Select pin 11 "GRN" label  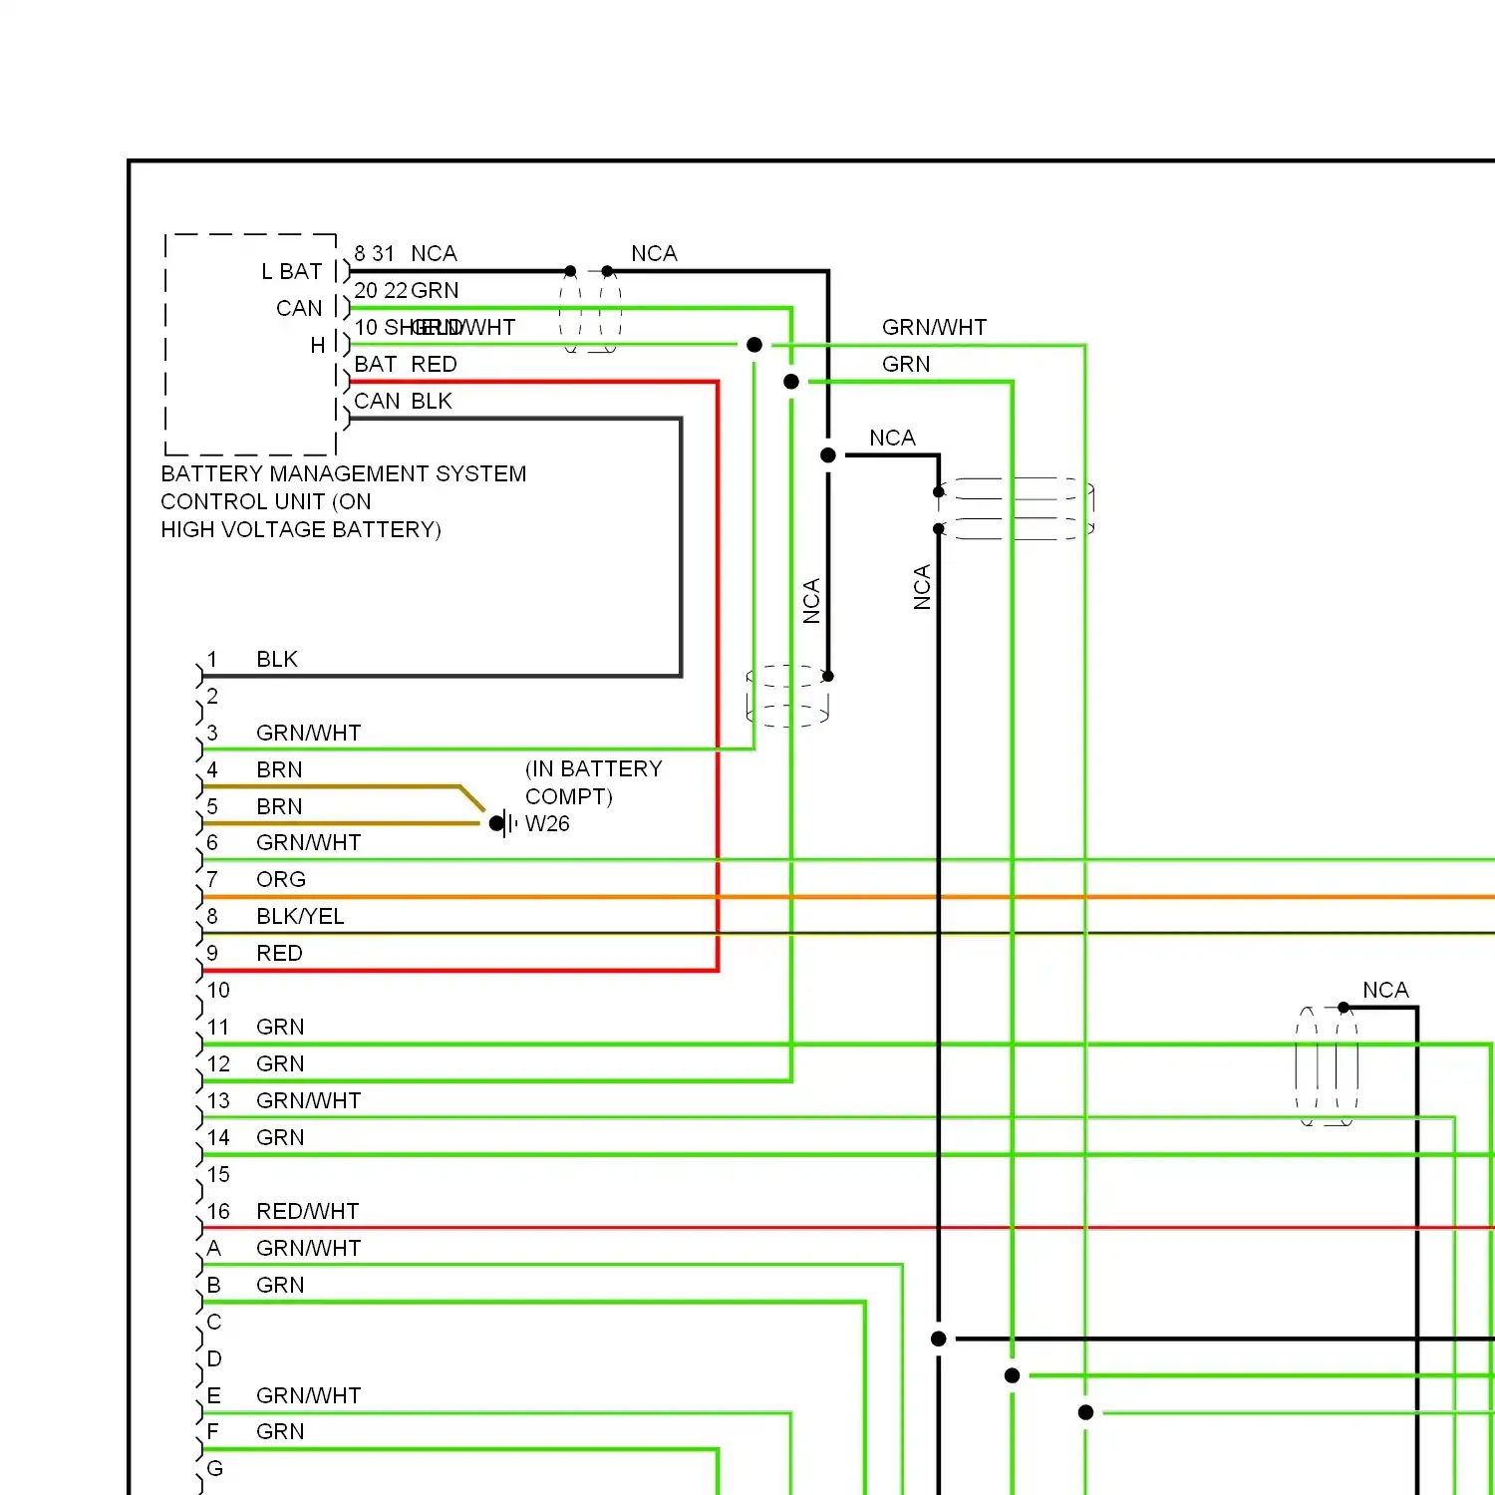(x=280, y=1027)
